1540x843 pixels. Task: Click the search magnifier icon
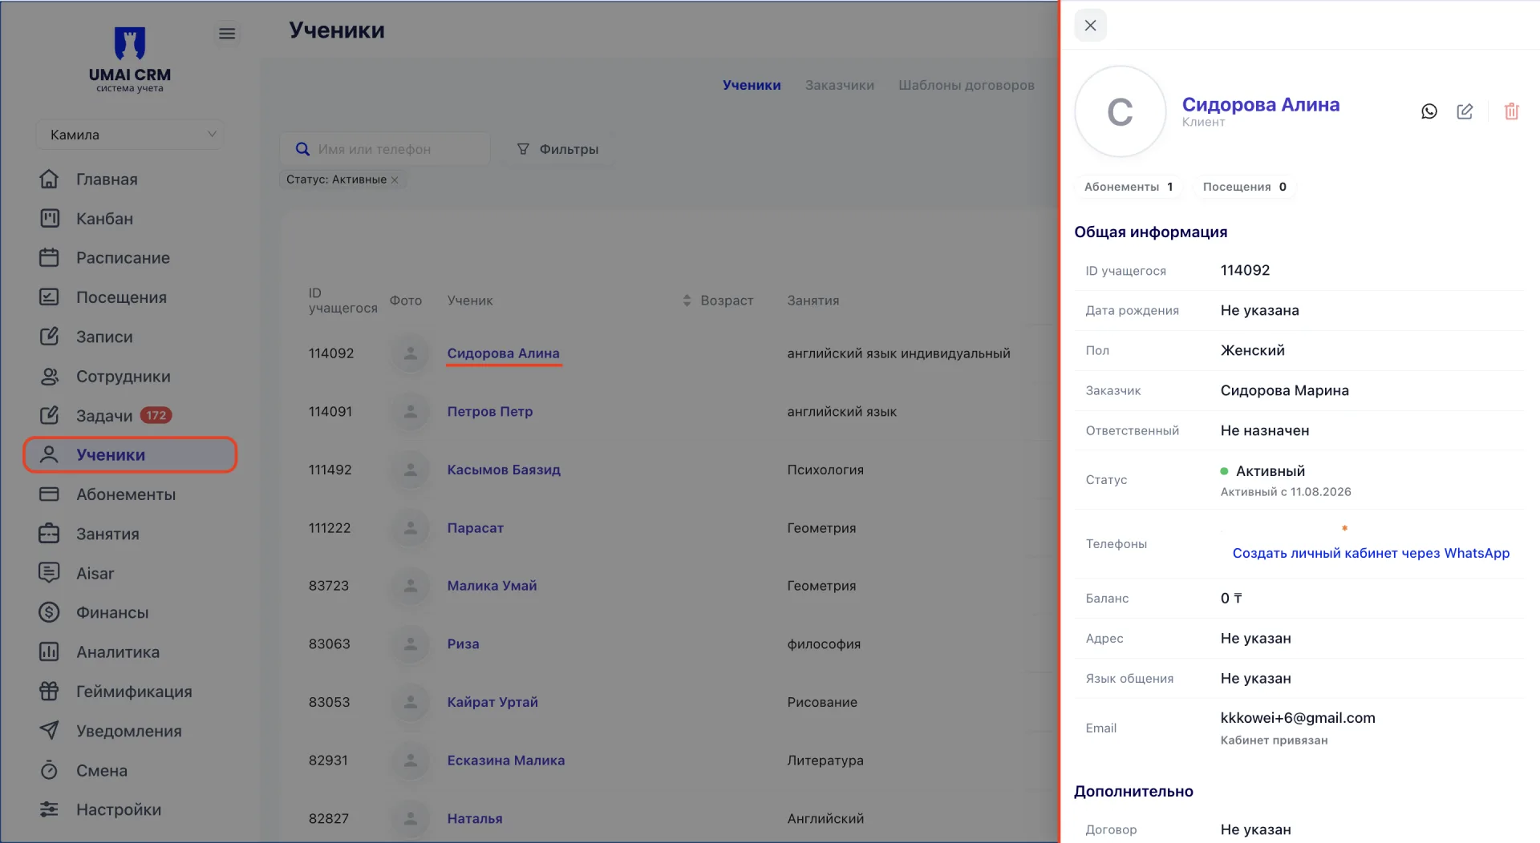(302, 149)
